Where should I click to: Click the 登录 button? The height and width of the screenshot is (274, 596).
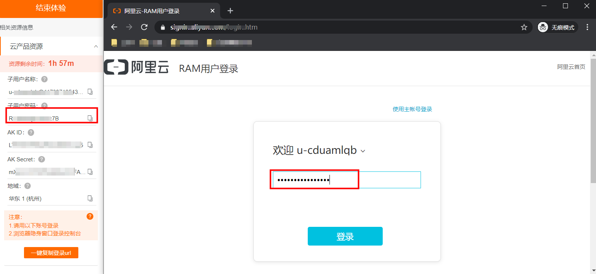pos(345,236)
